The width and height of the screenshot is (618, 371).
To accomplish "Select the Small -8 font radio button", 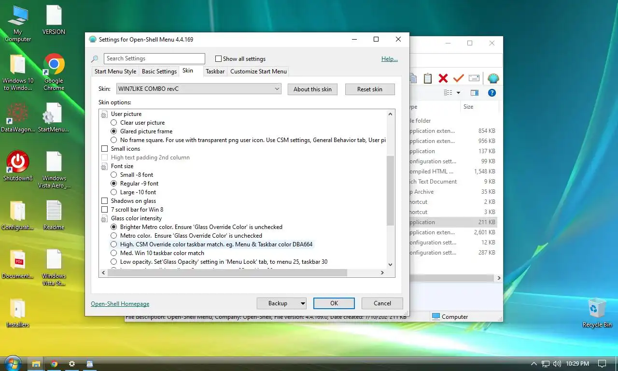I will coord(114,175).
